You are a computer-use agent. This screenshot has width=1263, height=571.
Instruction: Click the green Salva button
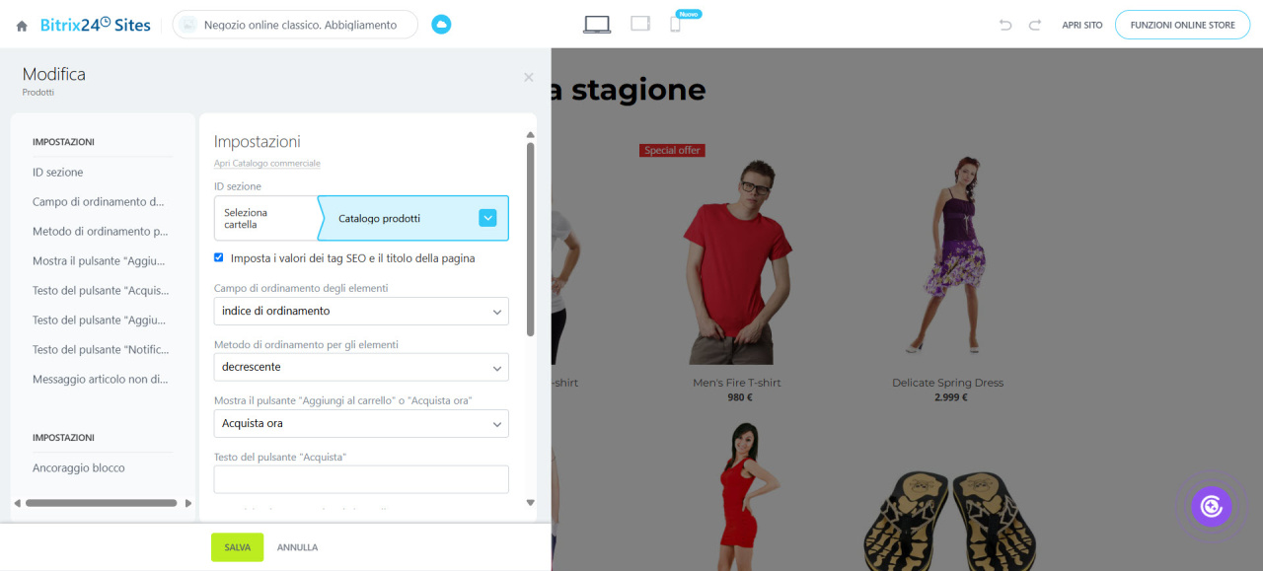point(237,547)
